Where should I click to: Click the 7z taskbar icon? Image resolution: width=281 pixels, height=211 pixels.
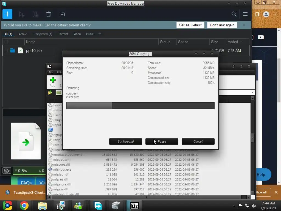[134, 206]
